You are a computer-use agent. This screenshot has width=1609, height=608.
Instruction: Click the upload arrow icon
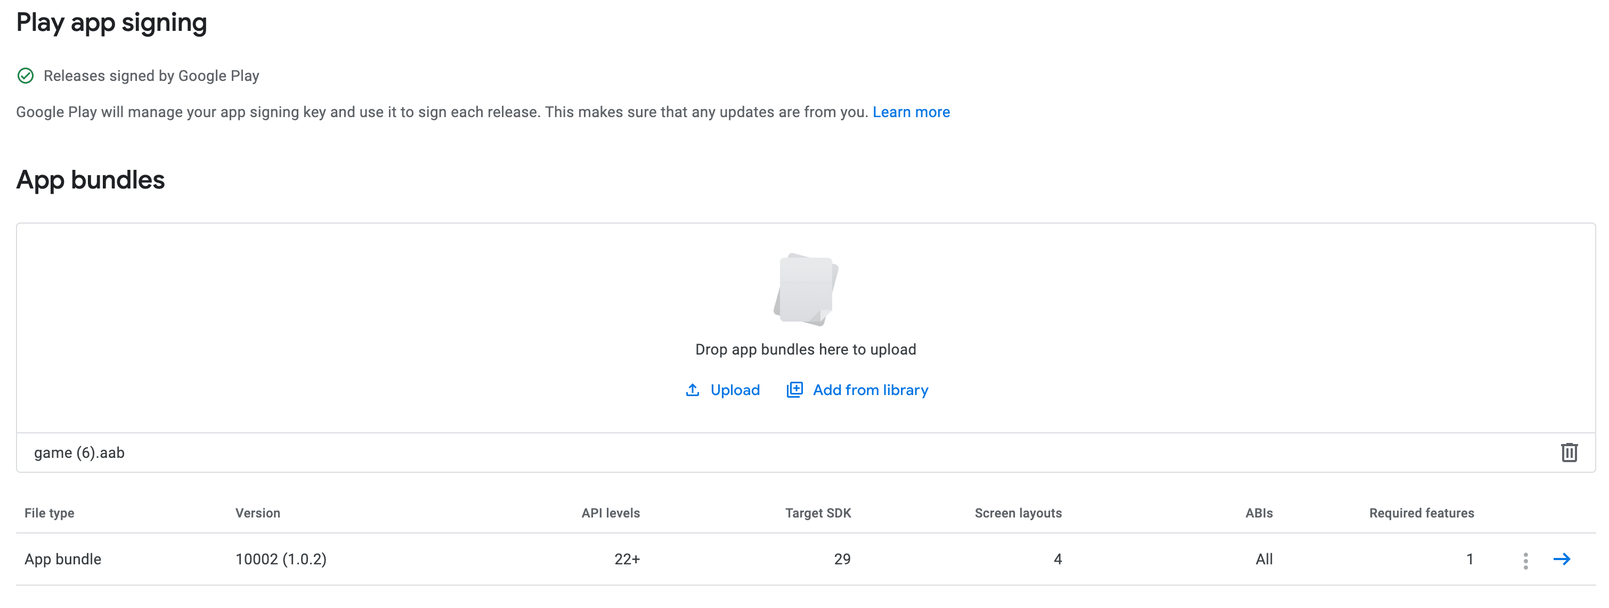pos(692,390)
